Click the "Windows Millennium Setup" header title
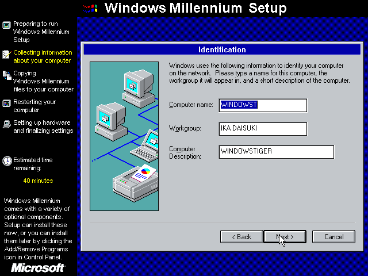The height and width of the screenshot is (276, 368). point(195,8)
